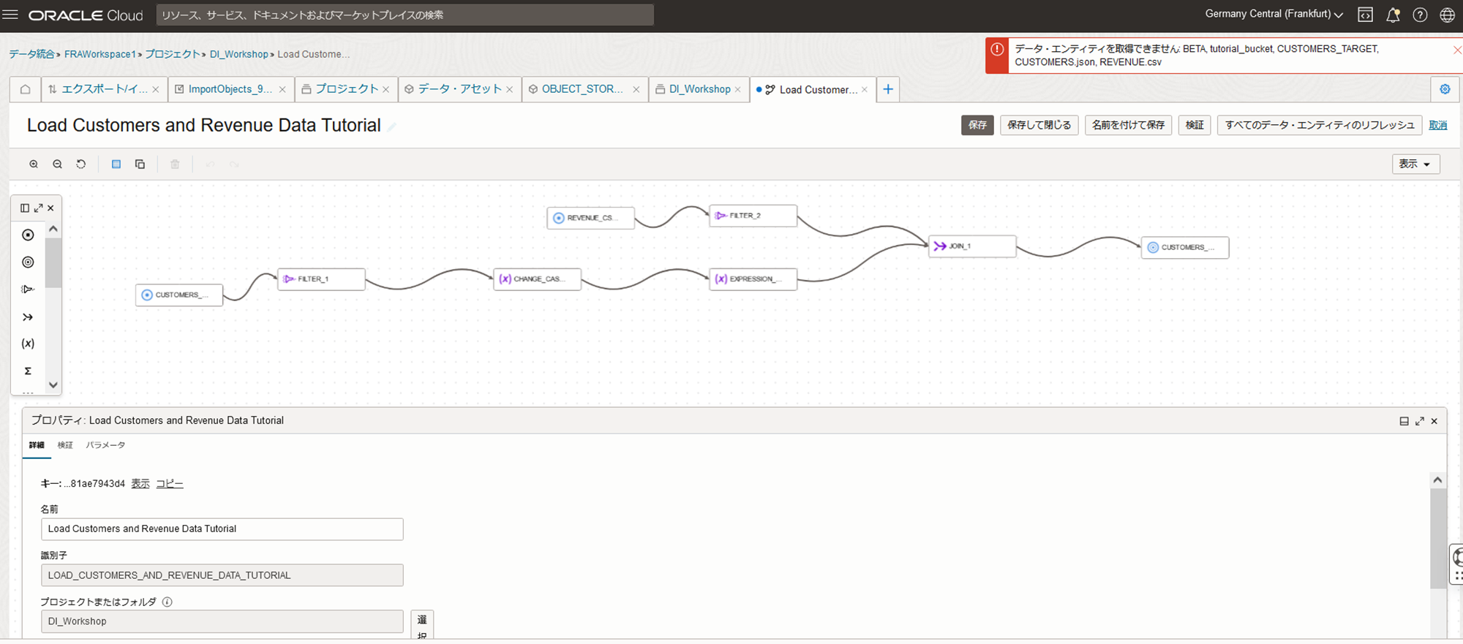Click the 名前 name input field

point(222,529)
